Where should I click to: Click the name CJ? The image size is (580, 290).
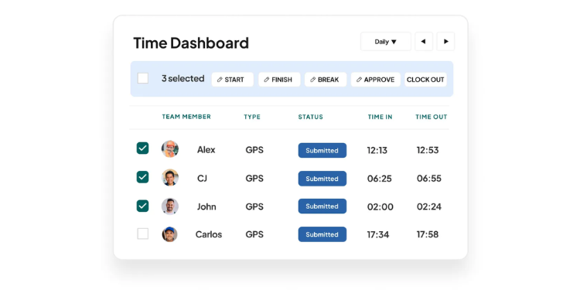click(202, 179)
